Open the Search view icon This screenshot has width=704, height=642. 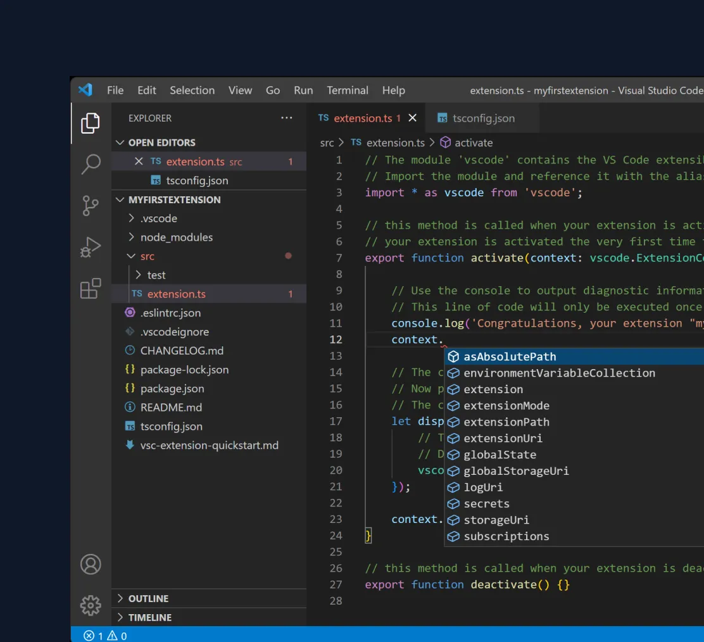[91, 164]
